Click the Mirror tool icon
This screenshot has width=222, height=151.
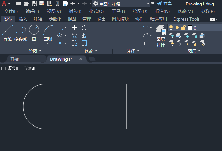point(84,35)
